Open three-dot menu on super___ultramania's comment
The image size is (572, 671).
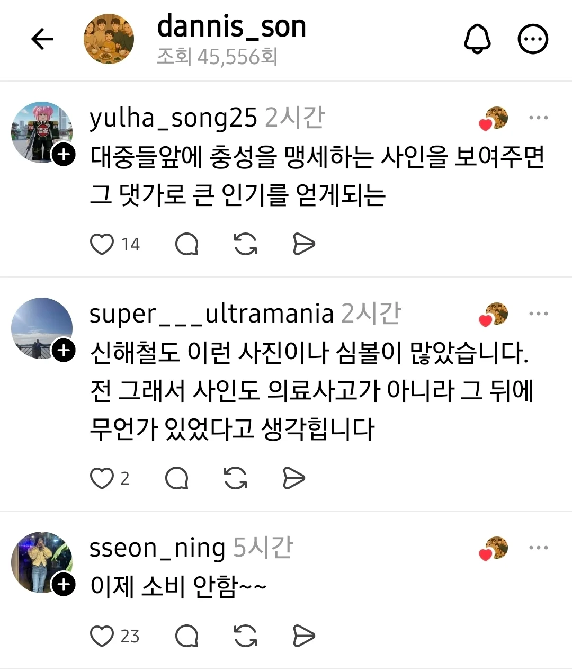tap(539, 314)
